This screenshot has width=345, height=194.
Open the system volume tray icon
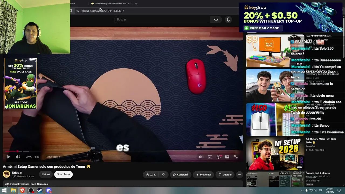tap(315, 190)
